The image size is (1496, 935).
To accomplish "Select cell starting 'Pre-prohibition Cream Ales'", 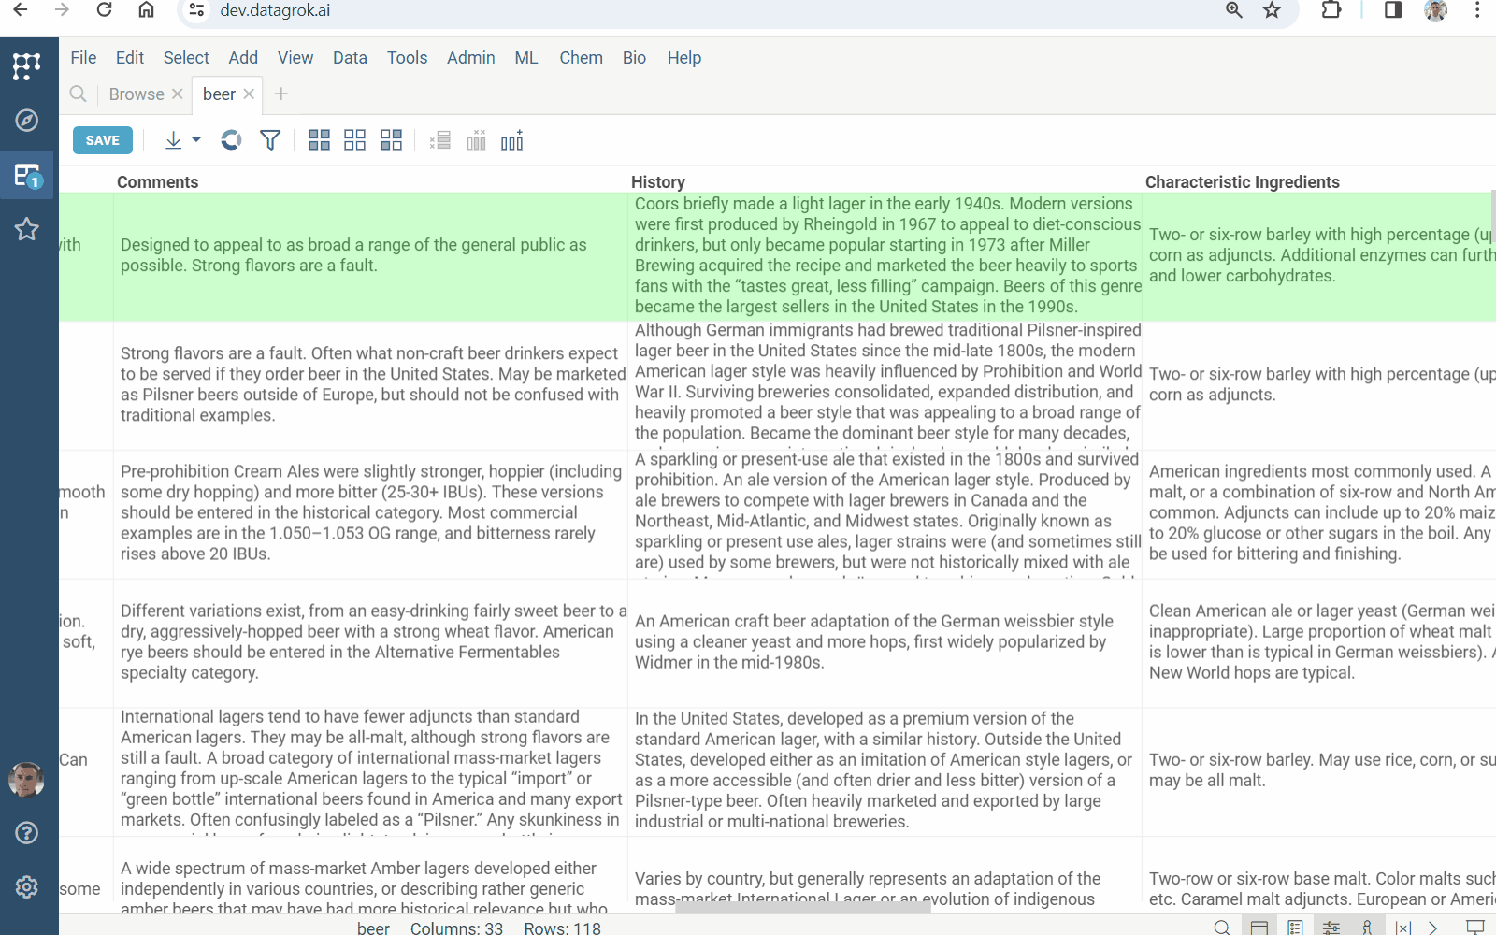I will 370,513.
